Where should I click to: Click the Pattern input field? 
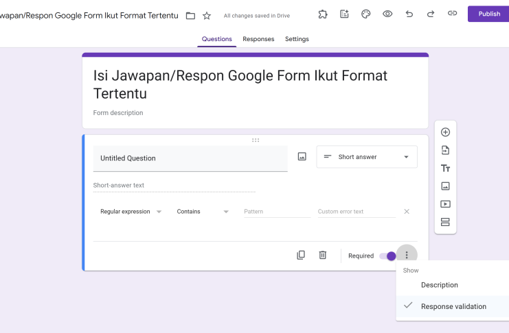pos(277,212)
